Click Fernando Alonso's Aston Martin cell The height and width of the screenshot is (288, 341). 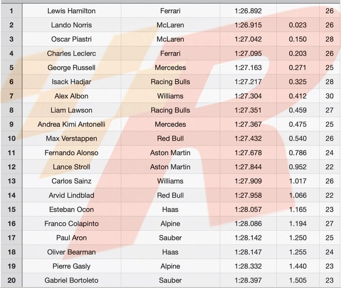[x=170, y=153]
